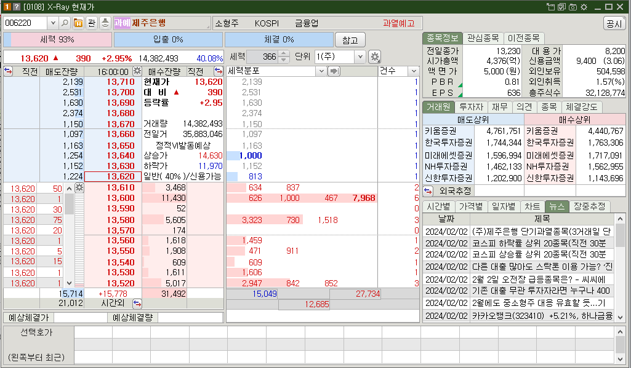Click swap-arrows icon beside 외국추정
631x368 pixels.
point(428,190)
